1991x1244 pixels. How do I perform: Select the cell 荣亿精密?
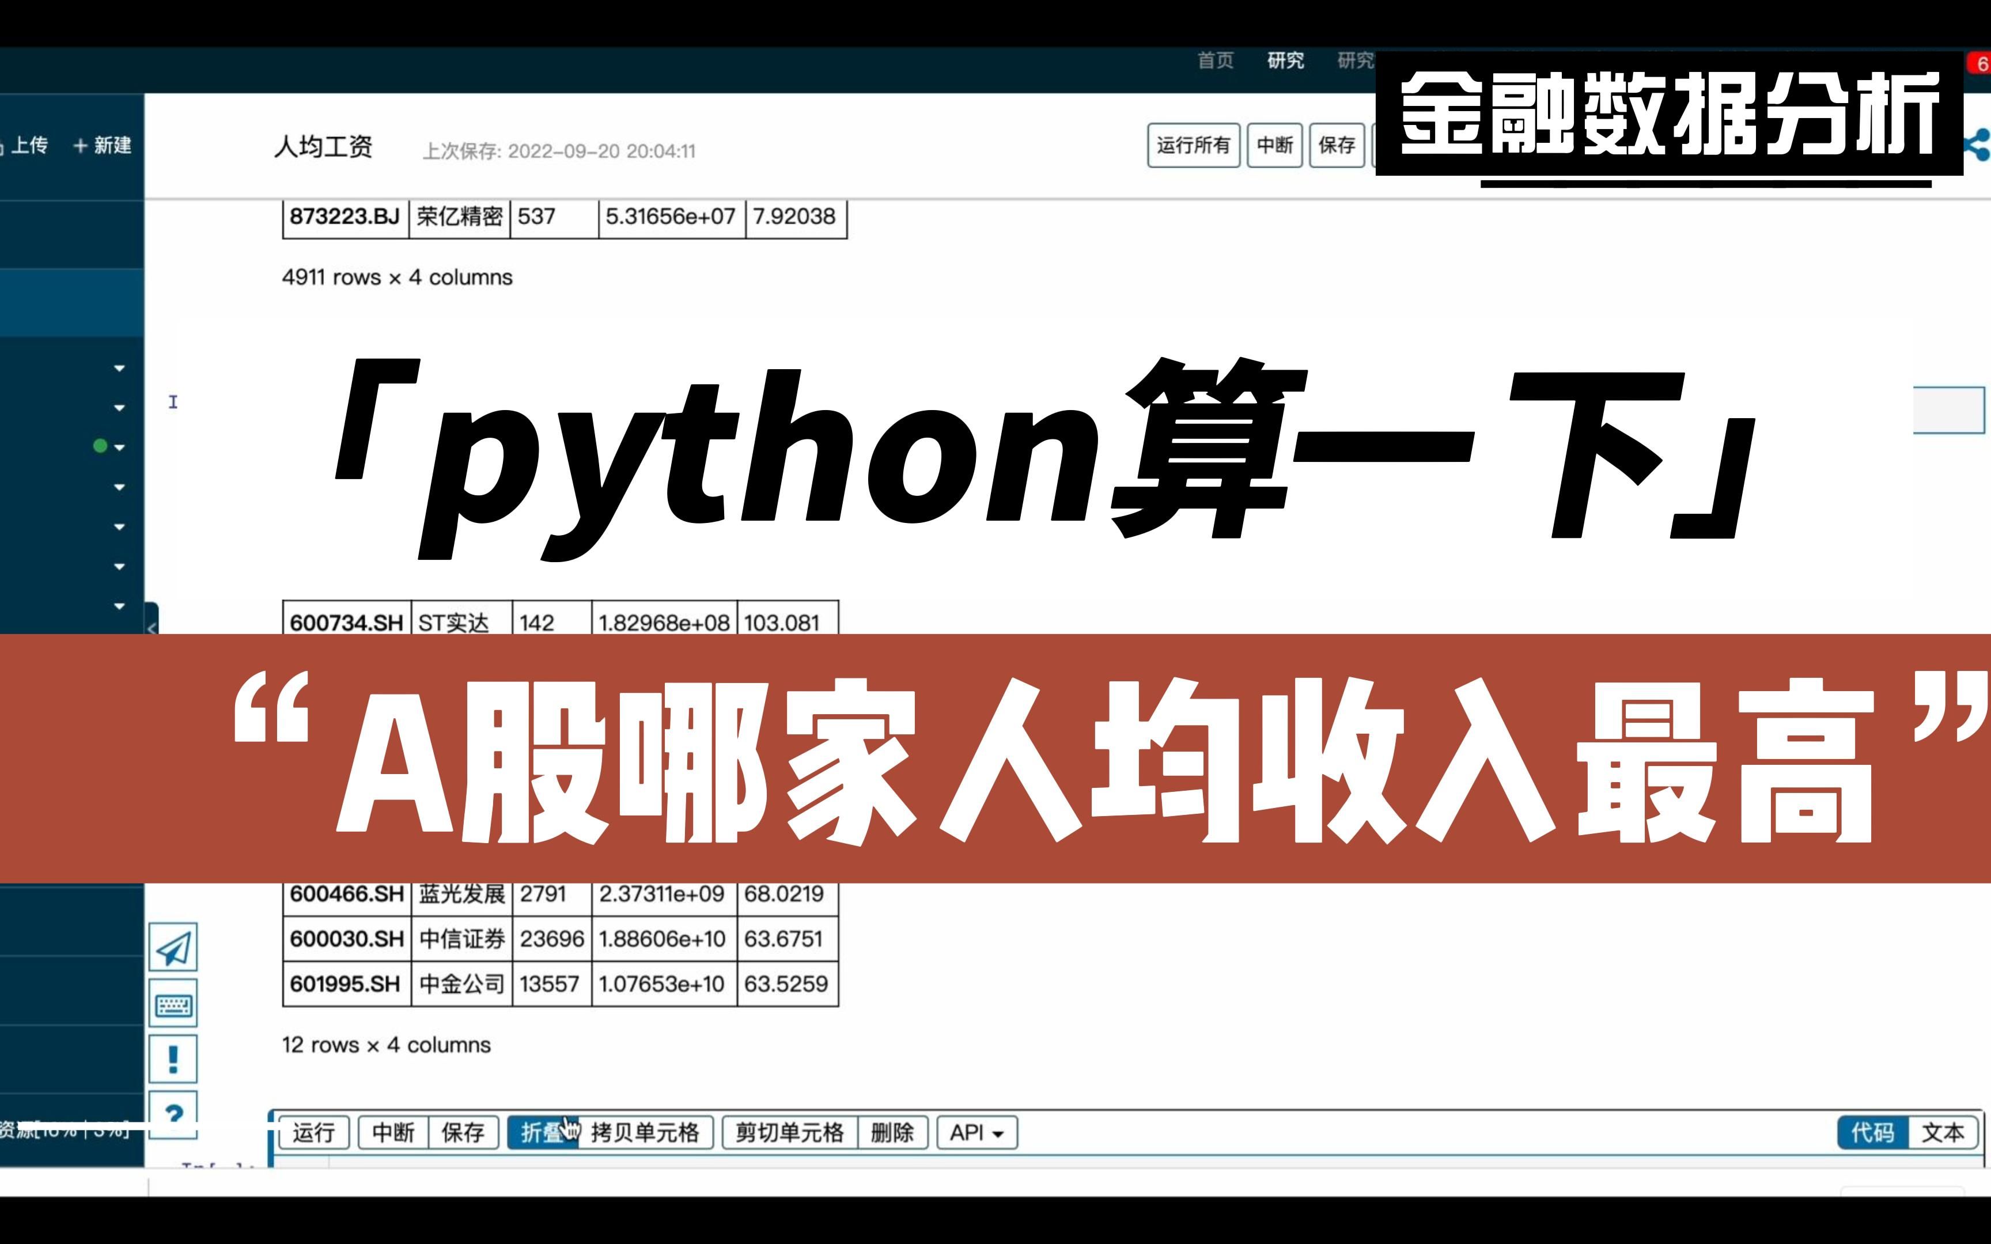click(460, 217)
